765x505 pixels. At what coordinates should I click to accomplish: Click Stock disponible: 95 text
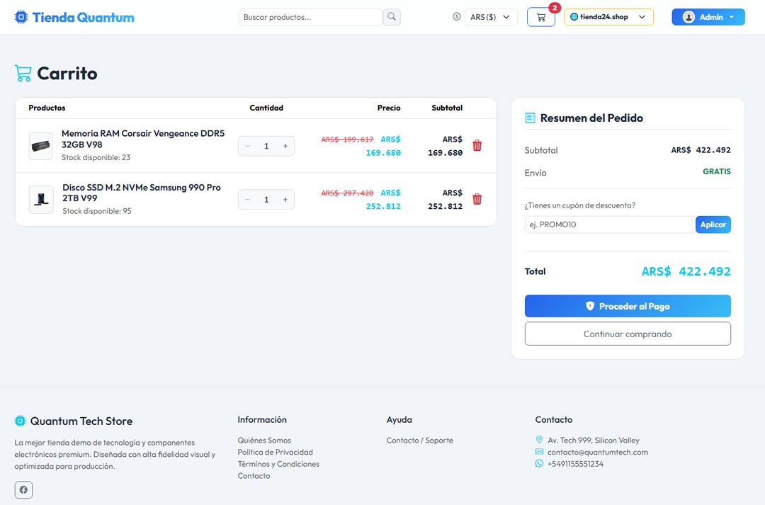pyautogui.click(x=96, y=211)
